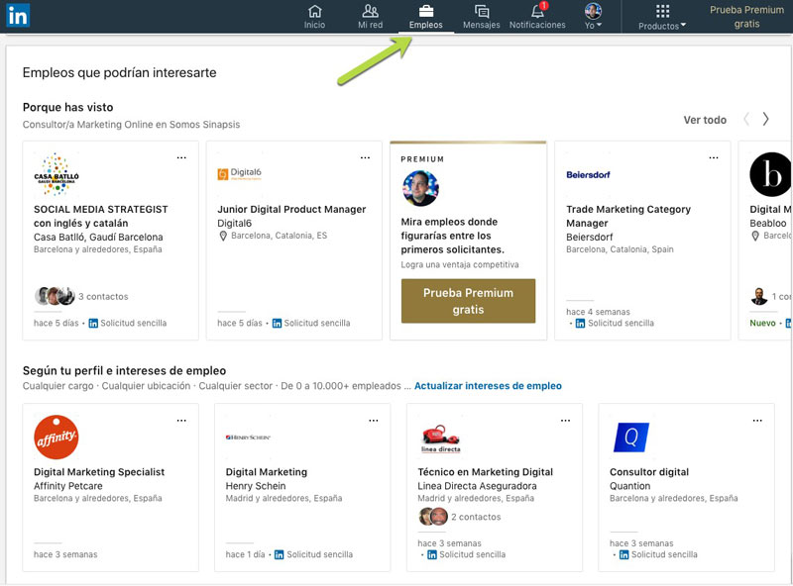Go to Inicio home icon

click(x=314, y=17)
